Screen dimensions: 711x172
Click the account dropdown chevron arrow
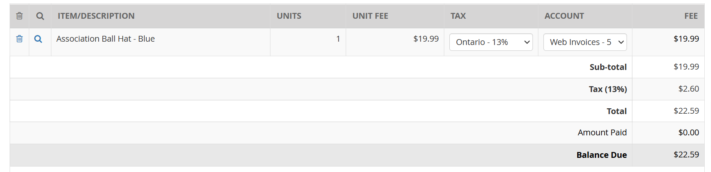[621, 42]
